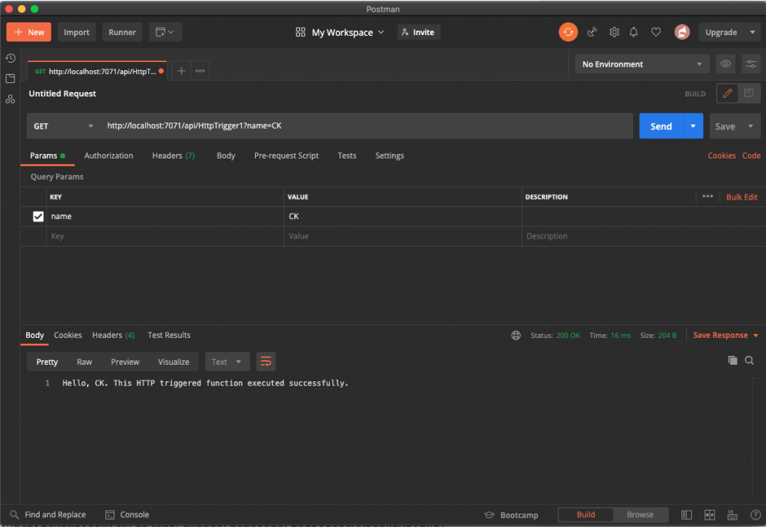Open the Code link

pyautogui.click(x=751, y=155)
